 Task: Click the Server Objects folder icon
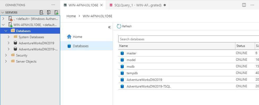click(13, 61)
